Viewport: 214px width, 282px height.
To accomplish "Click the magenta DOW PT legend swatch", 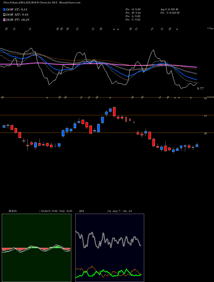I will (4, 20).
